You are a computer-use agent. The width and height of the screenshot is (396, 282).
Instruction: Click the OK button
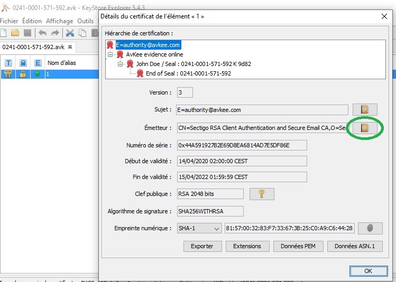369,271
